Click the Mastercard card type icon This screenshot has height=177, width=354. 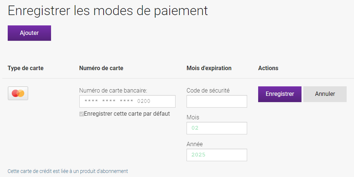[x=18, y=93]
